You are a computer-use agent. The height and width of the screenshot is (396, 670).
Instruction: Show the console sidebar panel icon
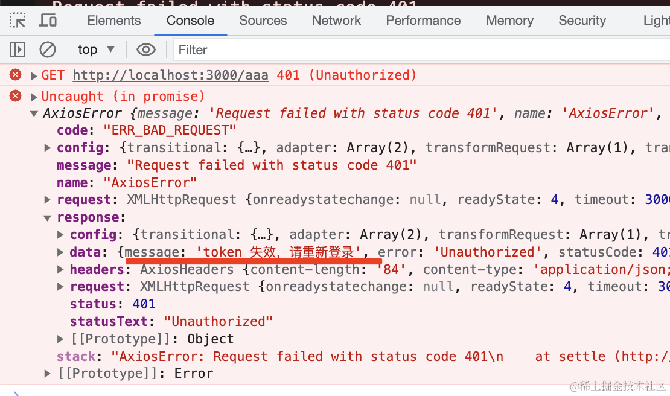click(18, 49)
